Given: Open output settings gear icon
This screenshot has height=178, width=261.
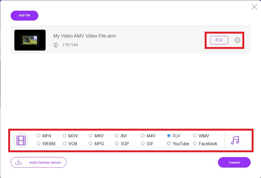Looking at the screenshot, I should (x=238, y=40).
